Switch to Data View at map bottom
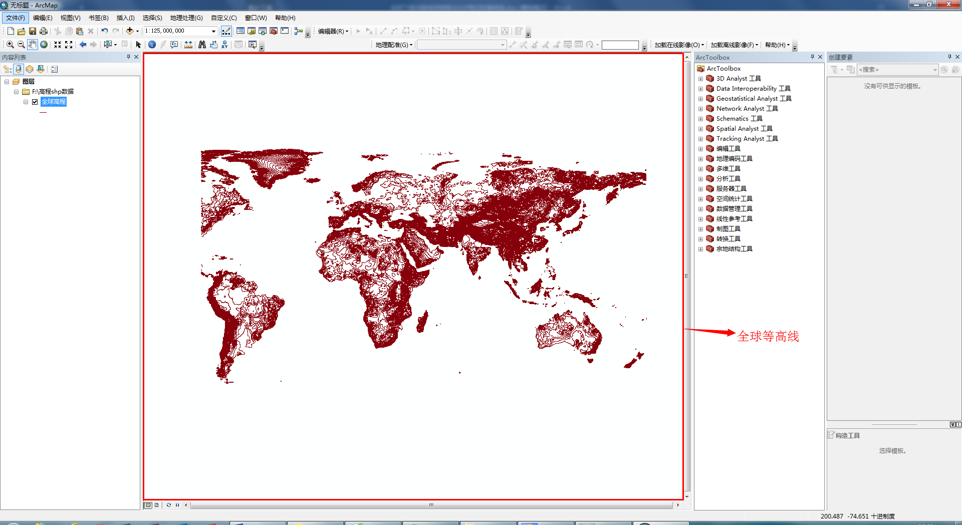Image resolution: width=962 pixels, height=525 pixels. click(x=148, y=505)
